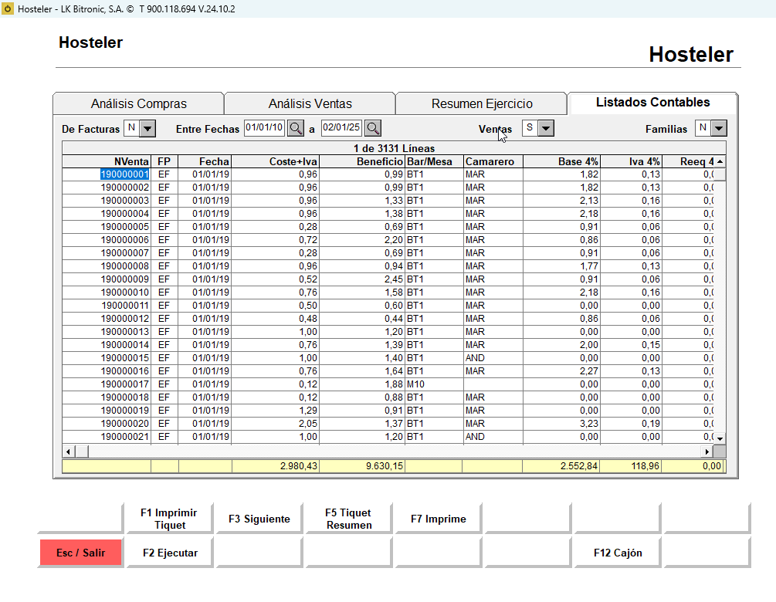Image resolution: width=776 pixels, height=602 pixels.
Task: Click the Camarero column header
Action: click(493, 162)
